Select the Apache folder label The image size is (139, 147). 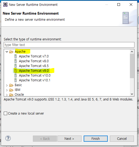20,52
